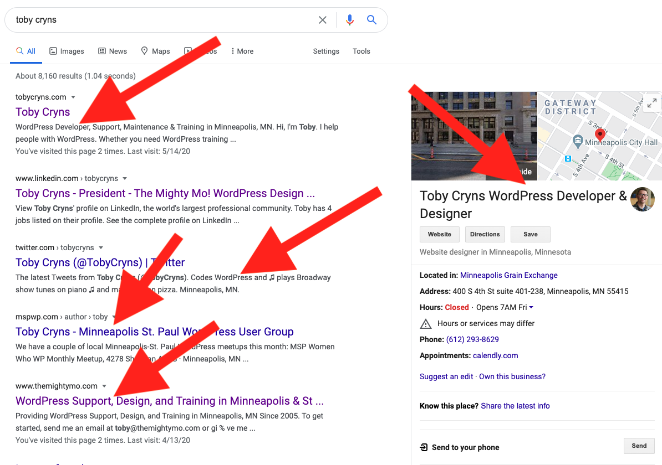Viewport: 662px width, 465px height.
Task: Switch to the Maps tab
Action: 155,51
